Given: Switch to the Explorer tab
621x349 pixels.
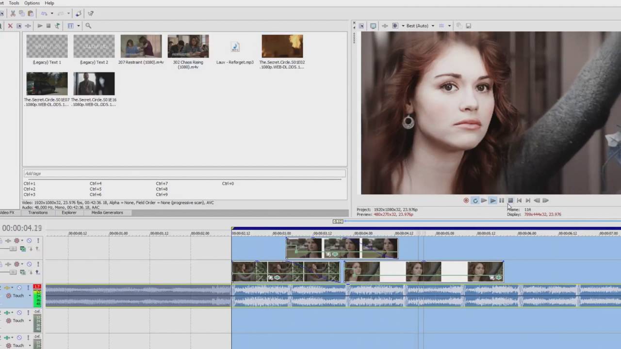Looking at the screenshot, I should coord(69,213).
